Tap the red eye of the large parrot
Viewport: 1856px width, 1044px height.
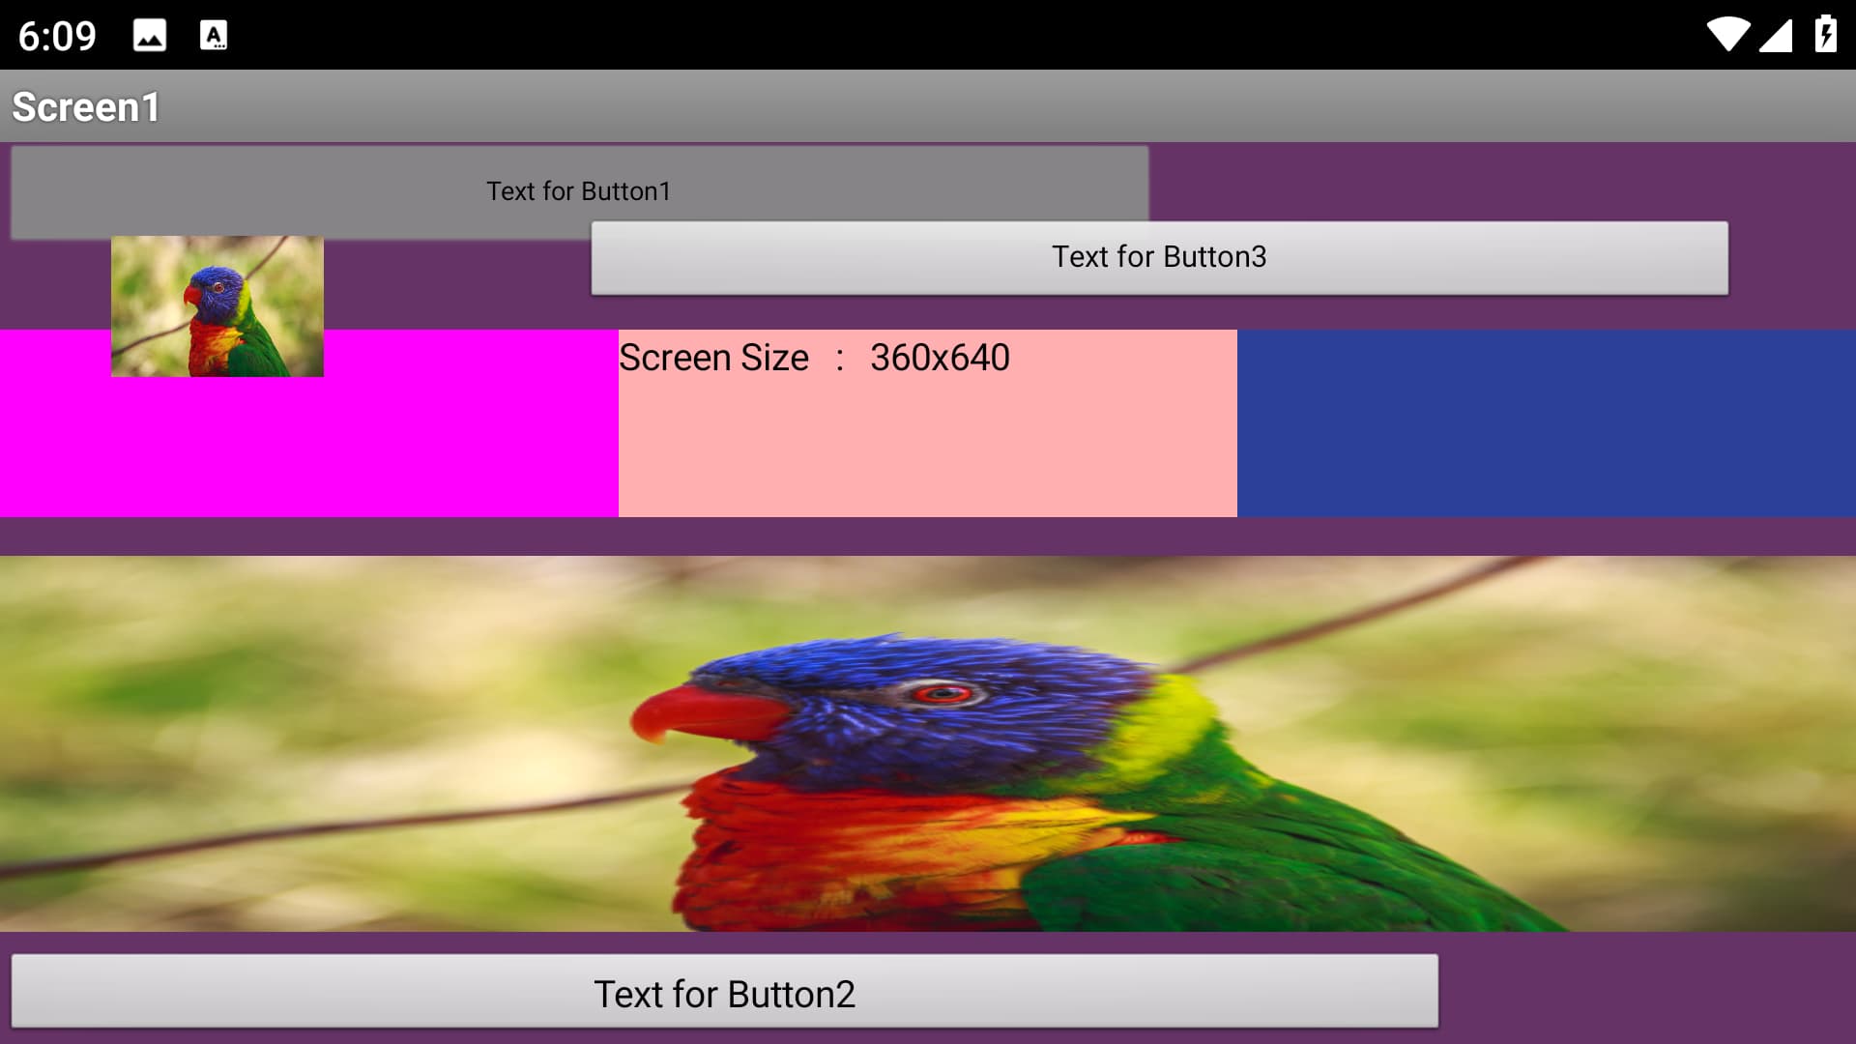pyautogui.click(x=942, y=693)
